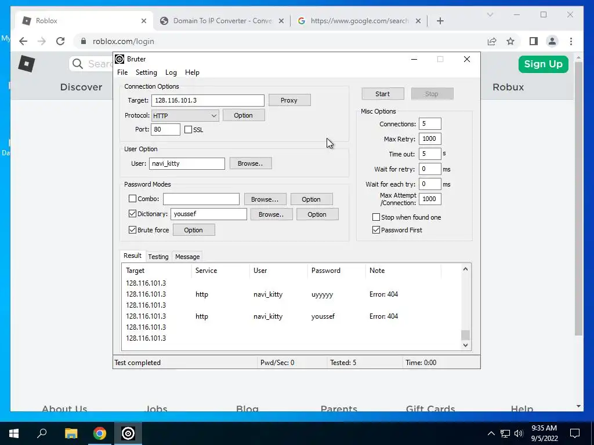
Task: Open the Help menu in Bruter
Action: pyautogui.click(x=192, y=72)
